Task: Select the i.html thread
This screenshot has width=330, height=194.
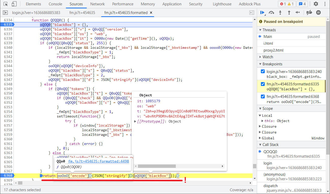Action: click(x=291, y=43)
